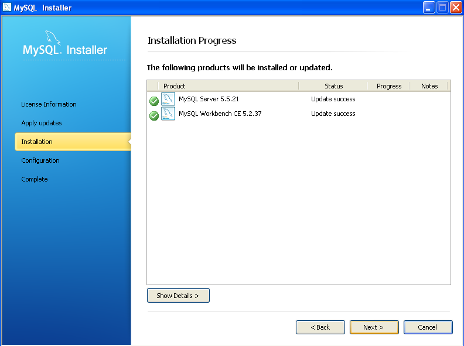Click the dolphin product icon for MySQL Server 5.5.21

click(x=168, y=99)
